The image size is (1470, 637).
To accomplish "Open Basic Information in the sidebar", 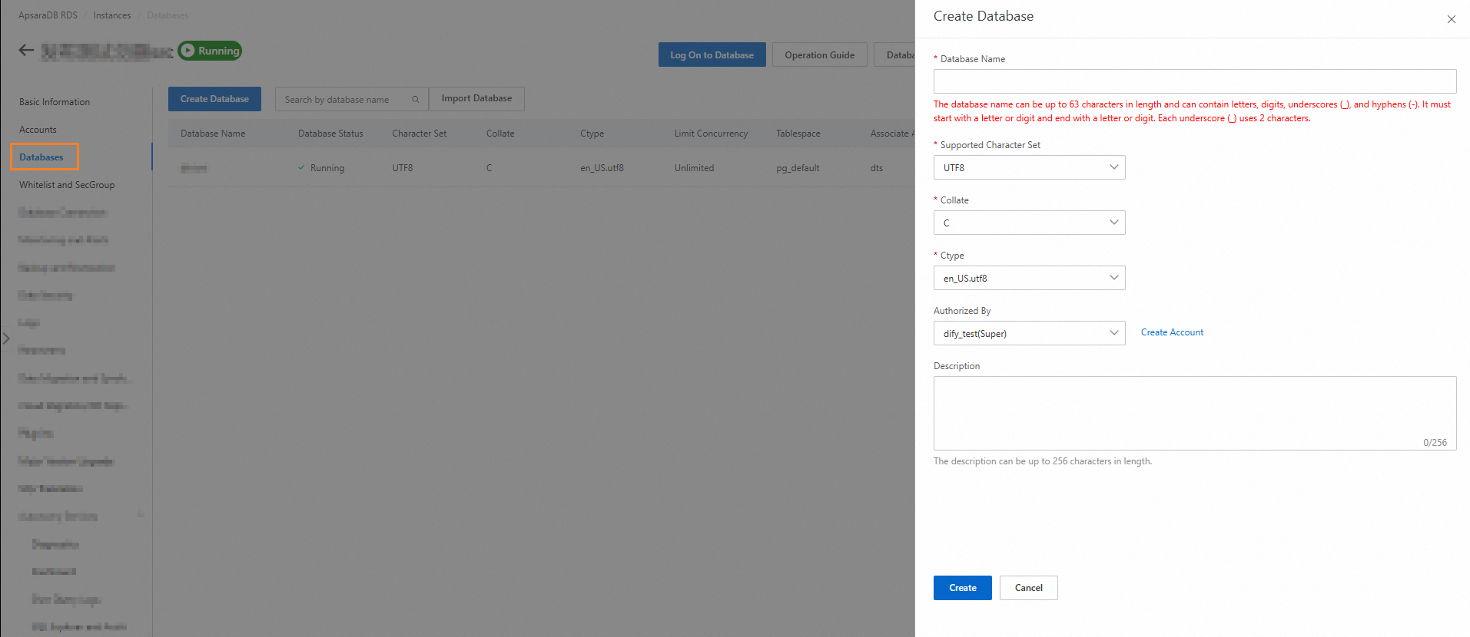I will click(x=55, y=102).
